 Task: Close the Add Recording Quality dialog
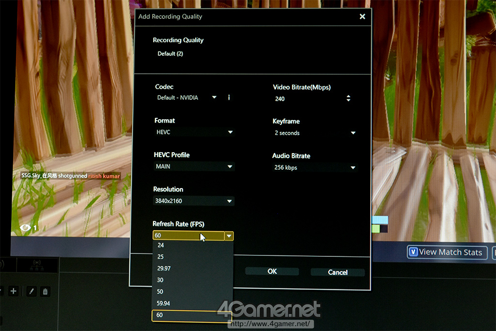[362, 16]
